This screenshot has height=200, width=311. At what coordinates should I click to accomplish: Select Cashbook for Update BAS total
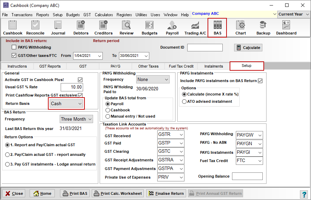(108, 110)
